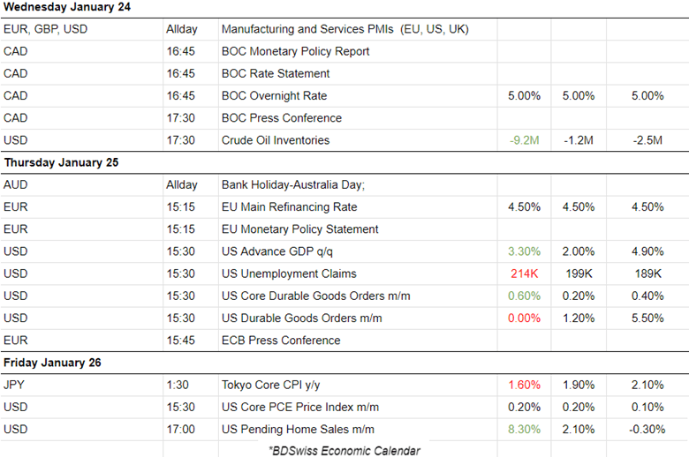This screenshot has width=689, height=457.
Task: Open the Crude Oil Inventories event
Action: 276,139
